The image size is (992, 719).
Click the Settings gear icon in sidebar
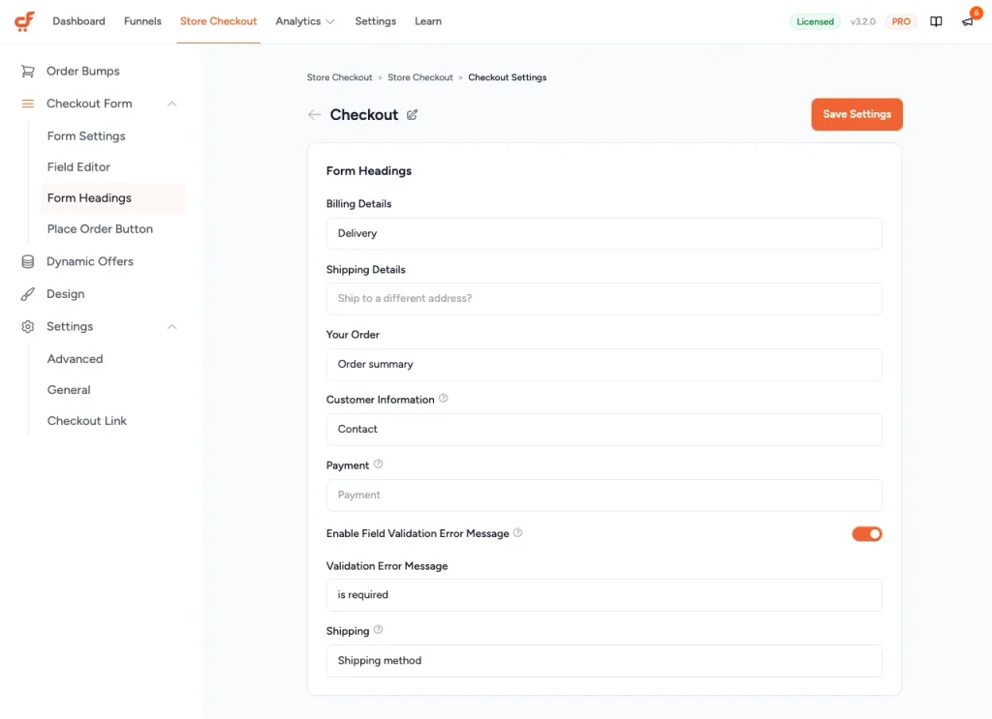coord(28,327)
